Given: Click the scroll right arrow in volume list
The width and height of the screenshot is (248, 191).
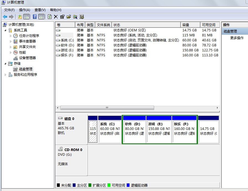Looking at the screenshot, I should tap(217, 108).
